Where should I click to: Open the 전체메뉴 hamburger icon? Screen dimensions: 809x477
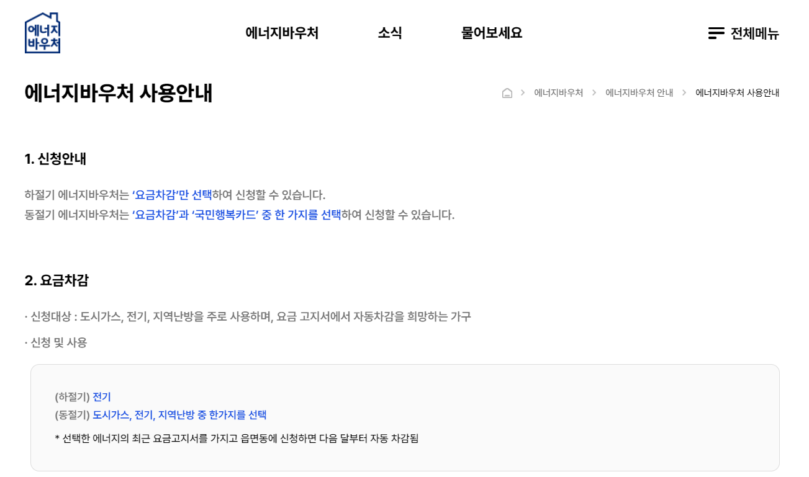point(716,33)
